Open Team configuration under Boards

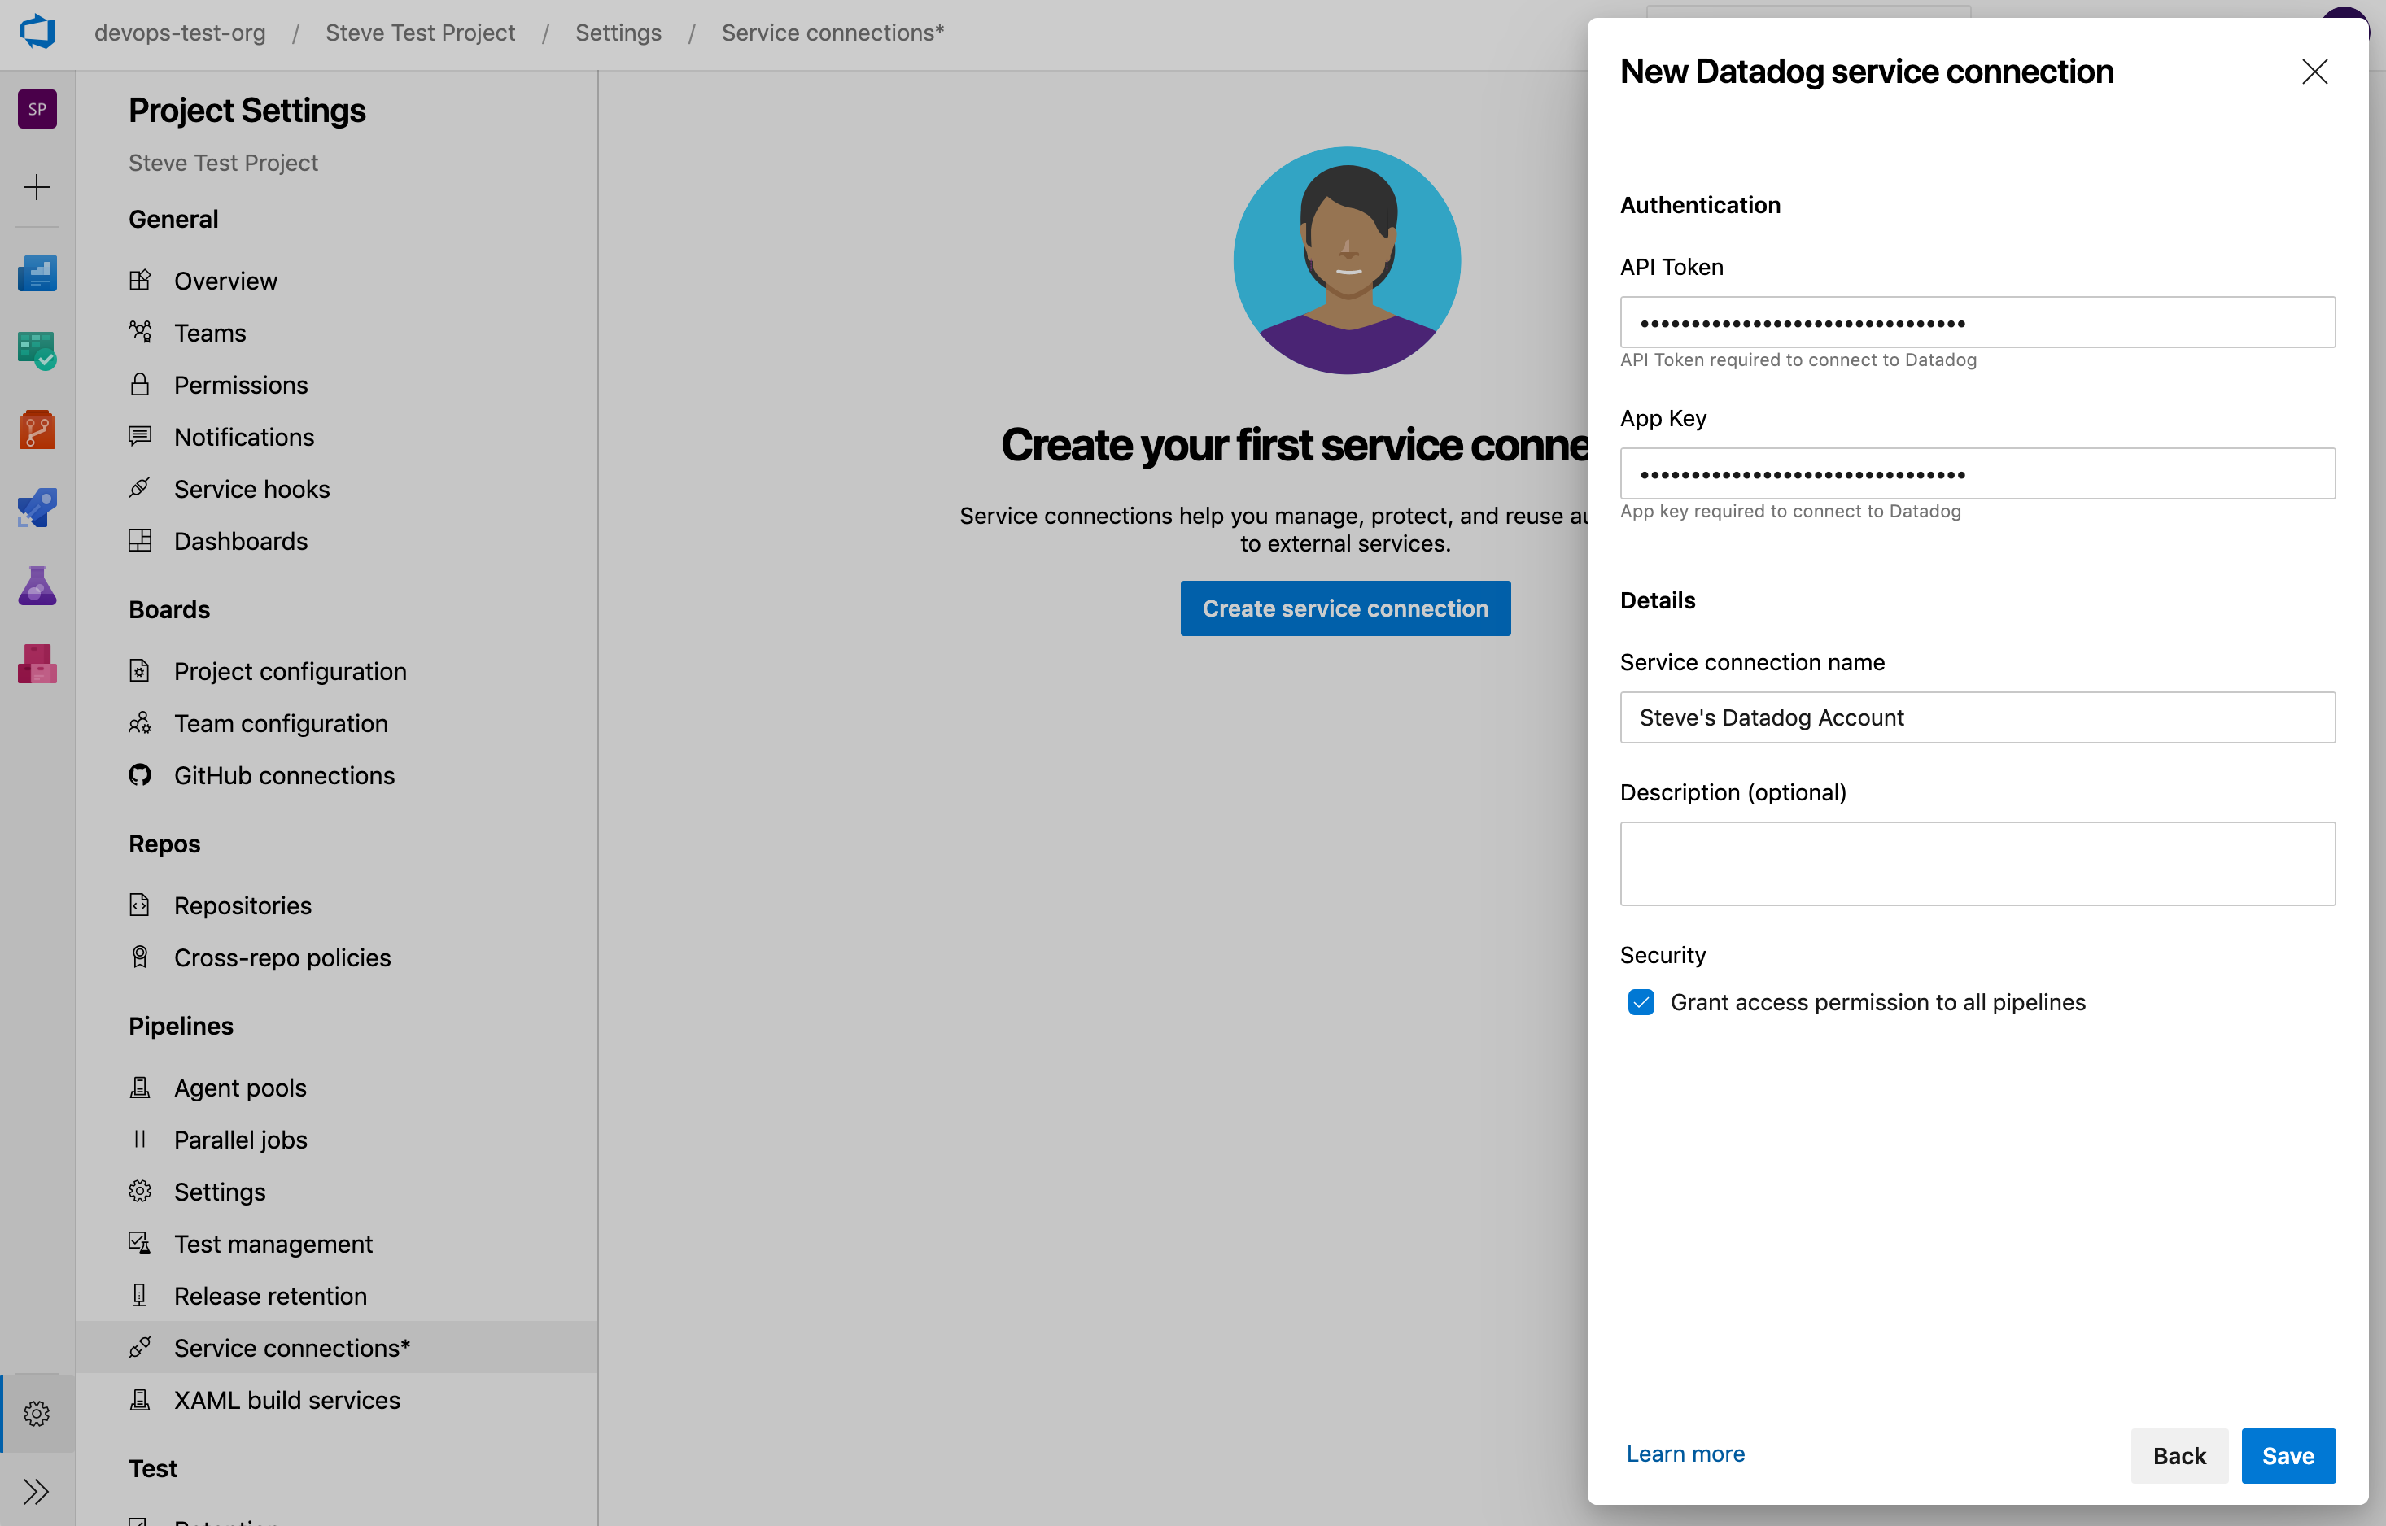(x=281, y=722)
